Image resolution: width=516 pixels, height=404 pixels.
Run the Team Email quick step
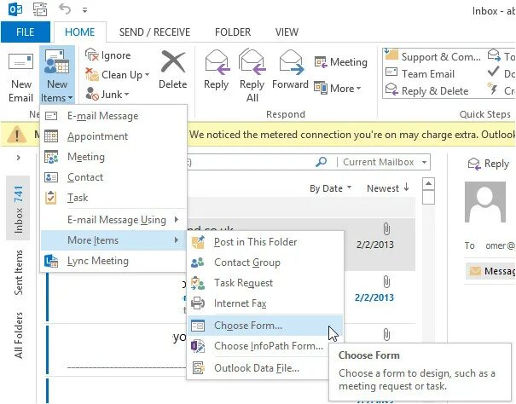[420, 73]
